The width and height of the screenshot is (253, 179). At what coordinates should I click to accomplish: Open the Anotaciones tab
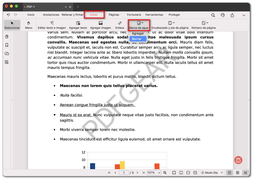pos(51,15)
